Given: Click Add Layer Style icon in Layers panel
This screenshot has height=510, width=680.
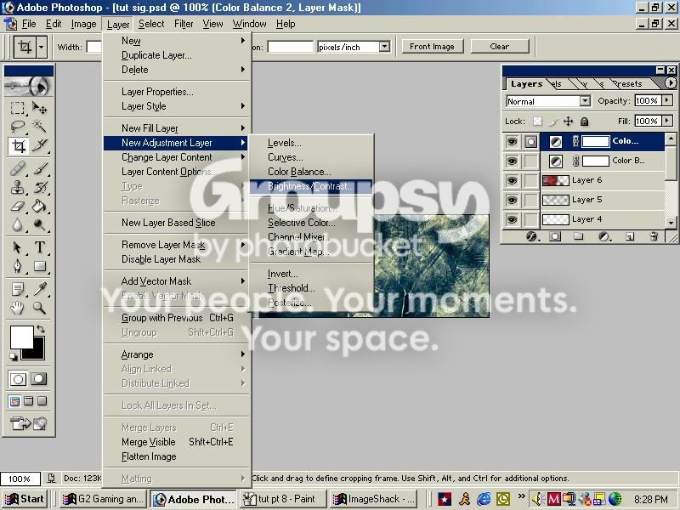Looking at the screenshot, I should [531, 236].
